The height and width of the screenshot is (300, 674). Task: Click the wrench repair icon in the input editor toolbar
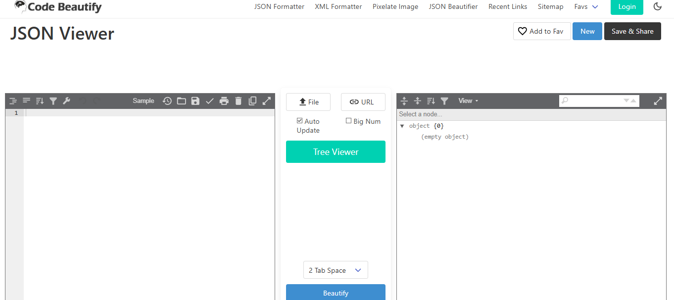click(66, 101)
